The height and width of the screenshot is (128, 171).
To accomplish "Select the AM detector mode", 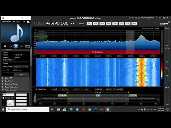I will coord(89,23).
